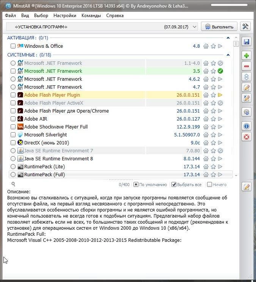
Task: Click play arrow for Java SE Runtime 8
Action: [x=220, y=158]
